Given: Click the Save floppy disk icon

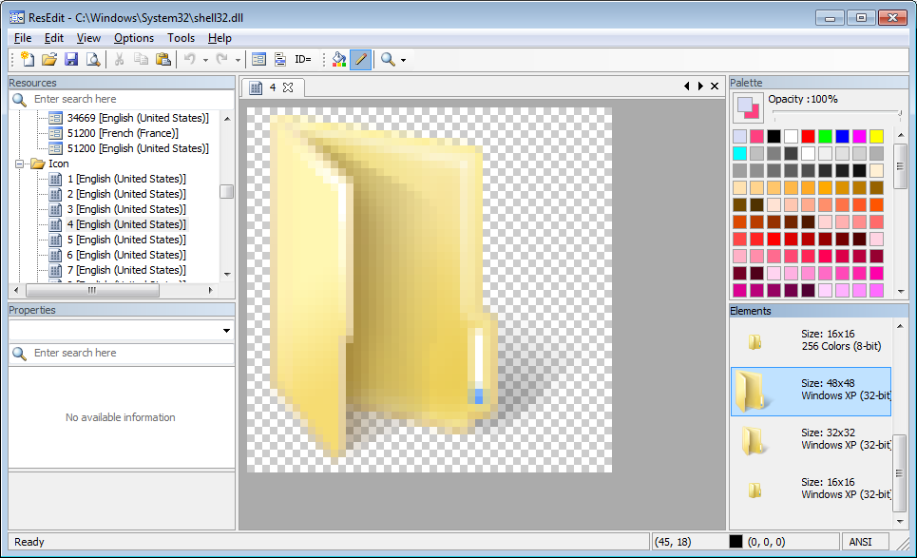Looking at the screenshot, I should (x=71, y=59).
